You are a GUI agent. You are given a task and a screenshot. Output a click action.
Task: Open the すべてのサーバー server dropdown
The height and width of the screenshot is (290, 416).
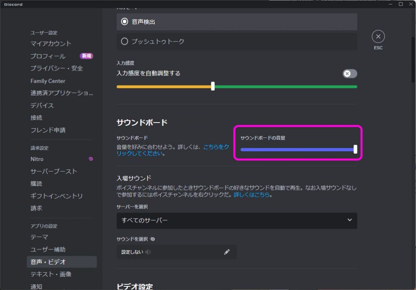click(237, 221)
